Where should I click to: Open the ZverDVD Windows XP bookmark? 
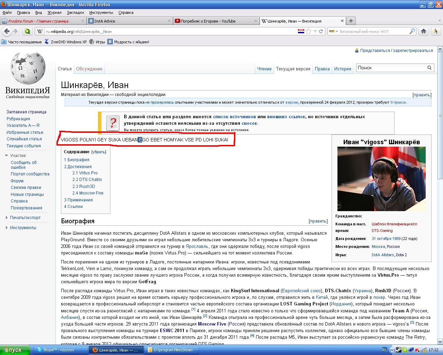pyautogui.click(x=65, y=42)
